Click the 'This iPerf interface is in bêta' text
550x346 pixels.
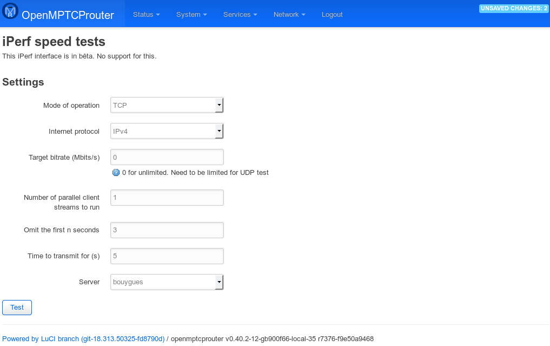point(79,56)
